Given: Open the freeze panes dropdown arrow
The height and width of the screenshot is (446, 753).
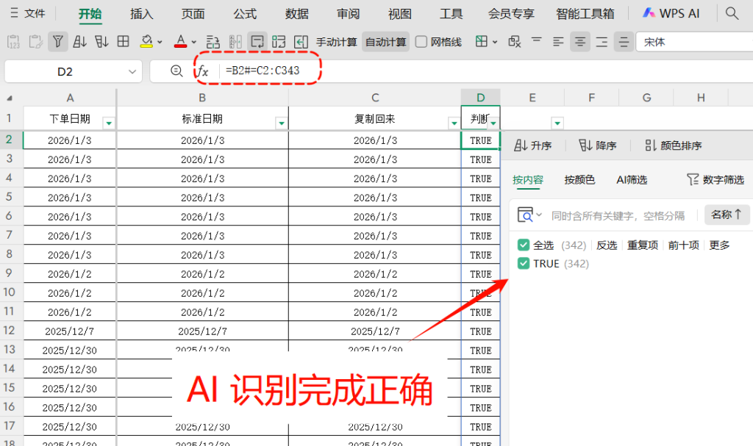Looking at the screenshot, I should pos(495,42).
